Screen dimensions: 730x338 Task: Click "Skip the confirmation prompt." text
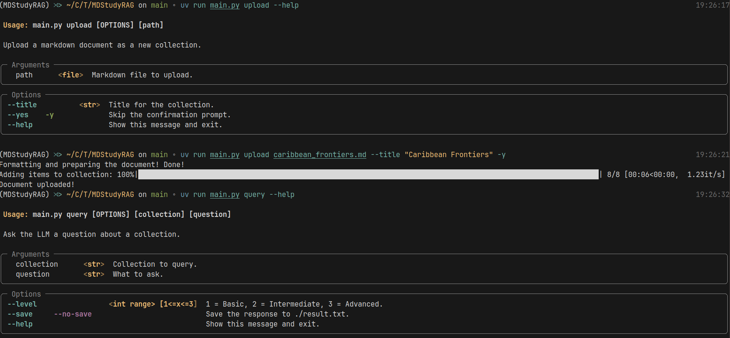(170, 115)
